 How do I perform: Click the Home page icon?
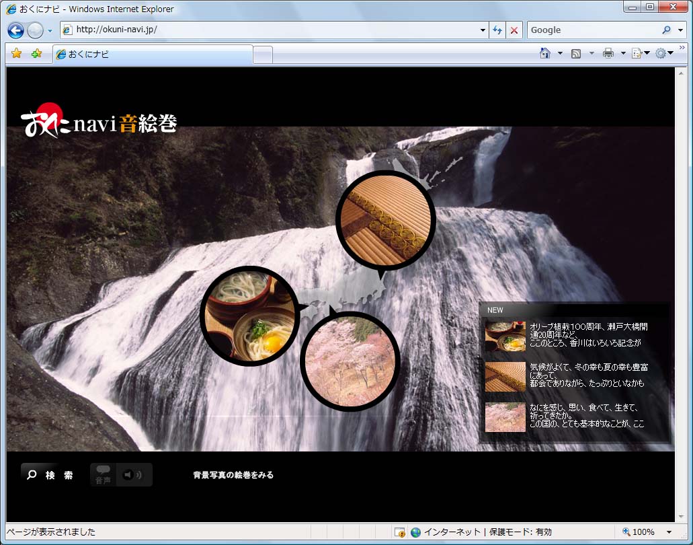545,53
